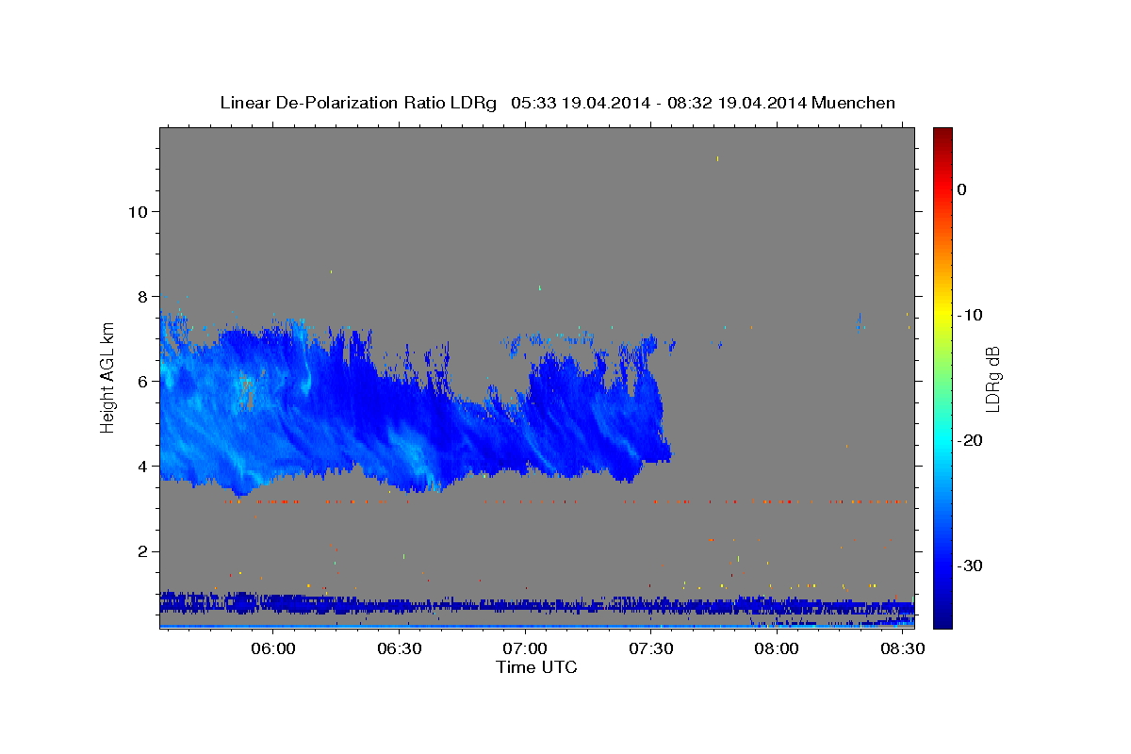Click the "06:30" time tick label
This screenshot has width=1131, height=754.
[x=400, y=649]
